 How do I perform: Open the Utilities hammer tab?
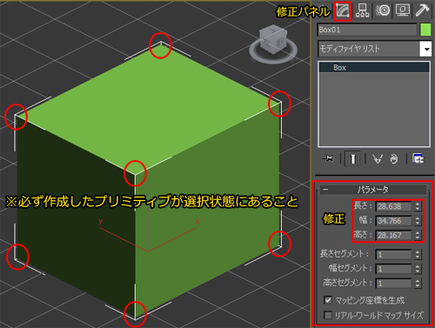coord(422,10)
